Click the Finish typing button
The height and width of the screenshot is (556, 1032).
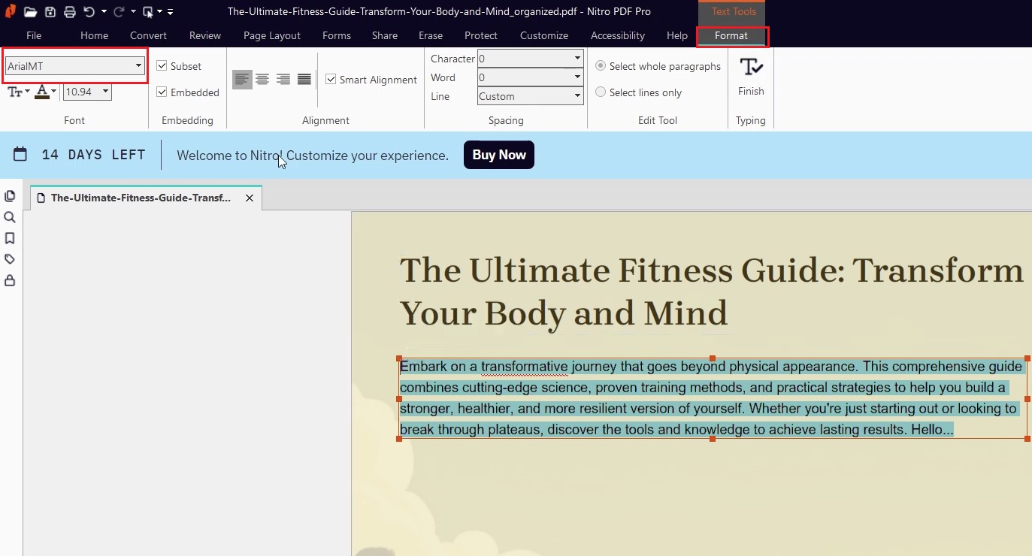[751, 77]
